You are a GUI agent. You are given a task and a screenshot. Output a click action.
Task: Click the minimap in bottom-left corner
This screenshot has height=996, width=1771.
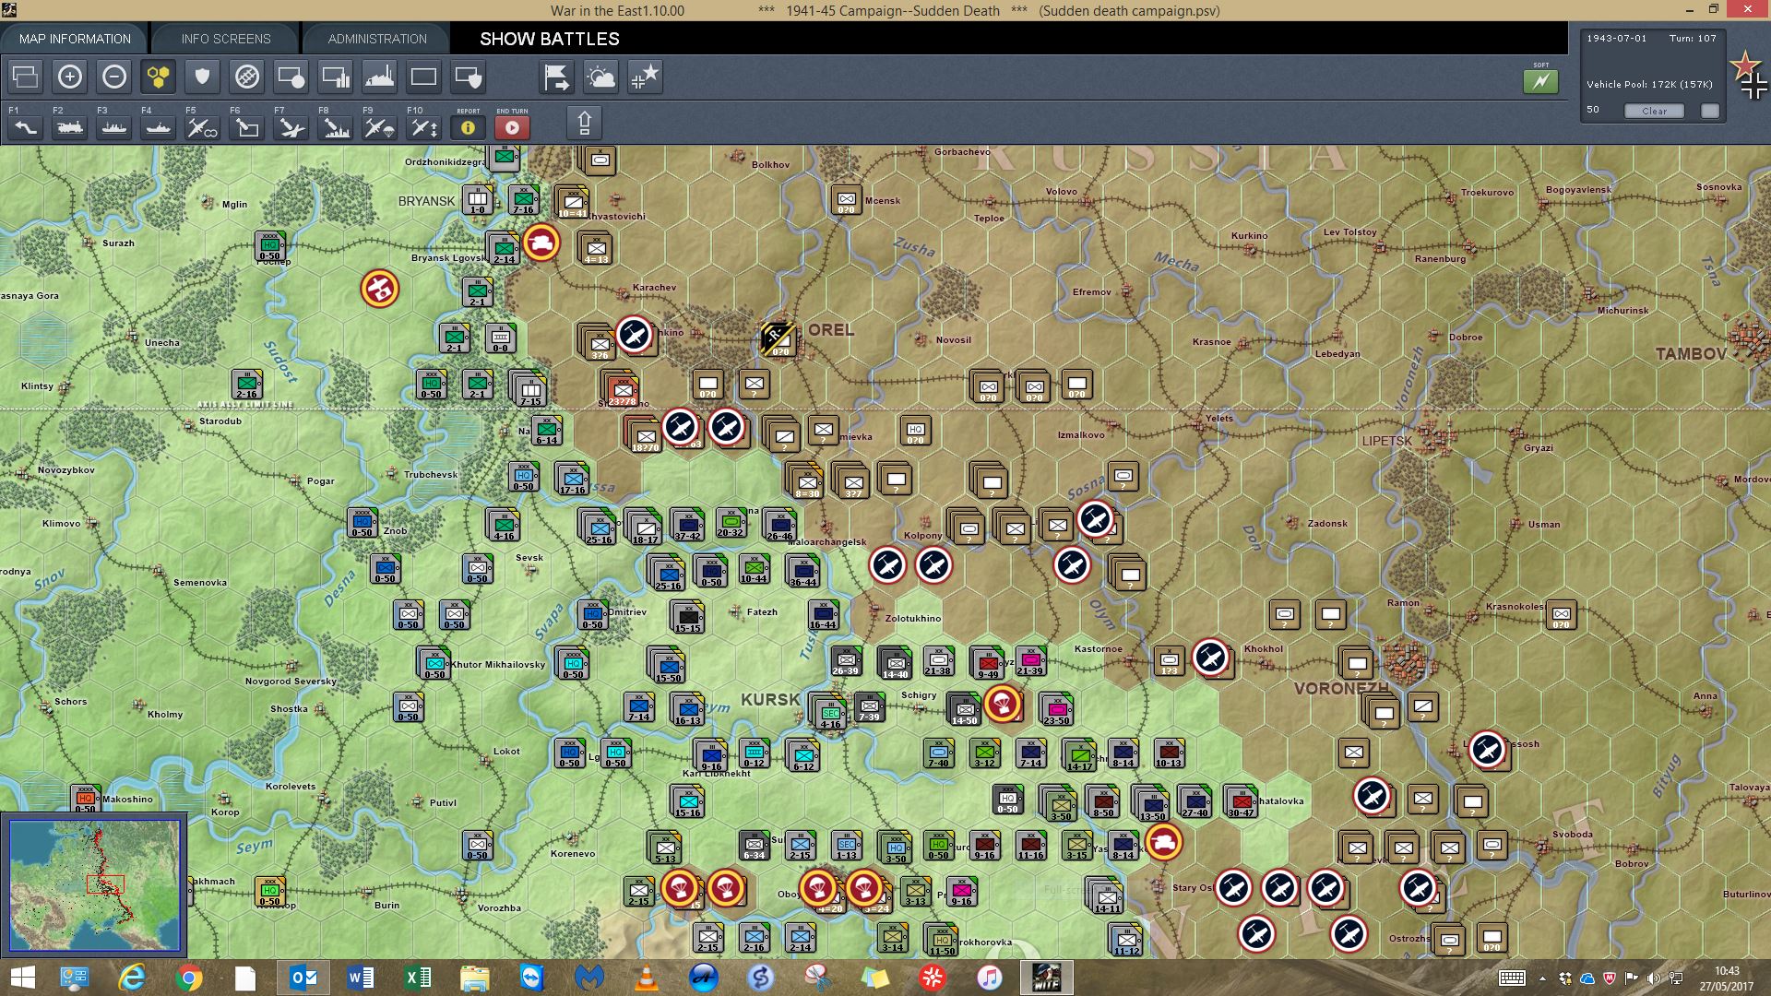94,885
